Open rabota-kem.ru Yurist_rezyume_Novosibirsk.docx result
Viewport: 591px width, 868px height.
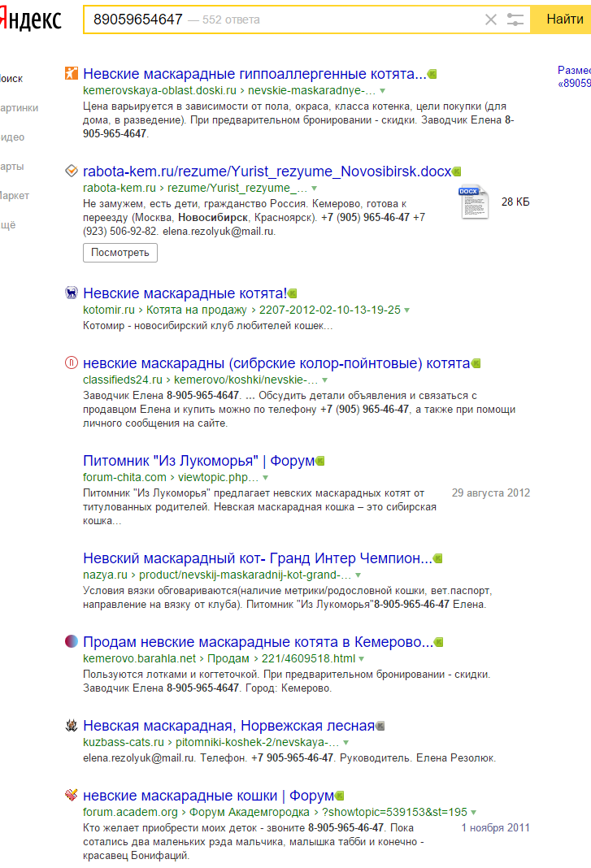coord(267,171)
